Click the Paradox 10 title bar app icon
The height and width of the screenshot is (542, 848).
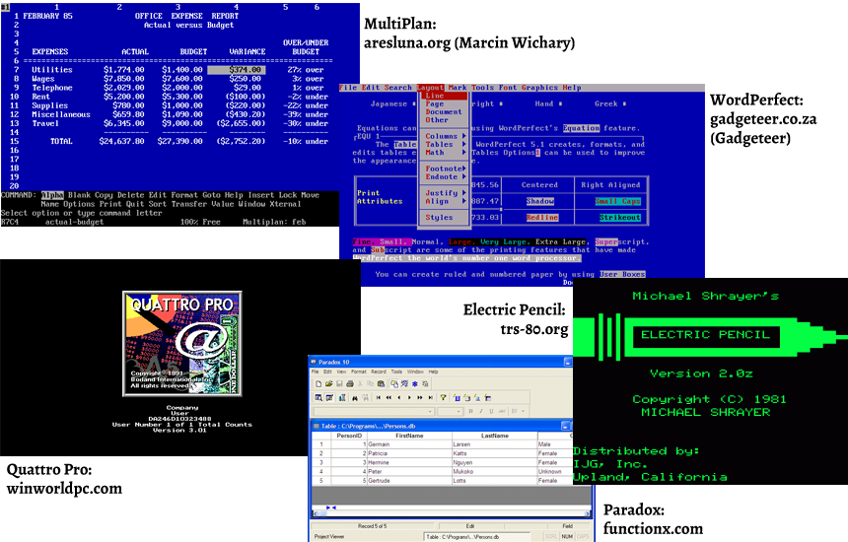314,362
